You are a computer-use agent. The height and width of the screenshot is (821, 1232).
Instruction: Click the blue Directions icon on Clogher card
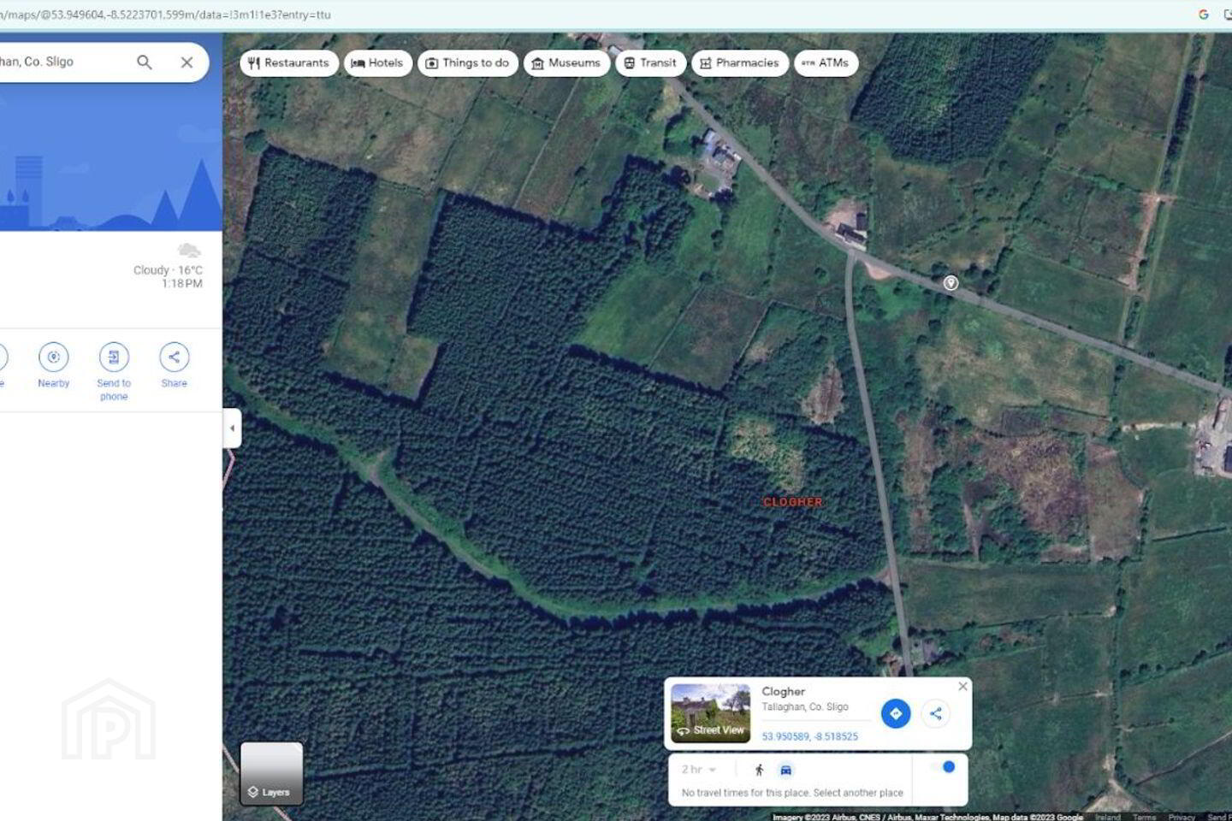point(896,713)
